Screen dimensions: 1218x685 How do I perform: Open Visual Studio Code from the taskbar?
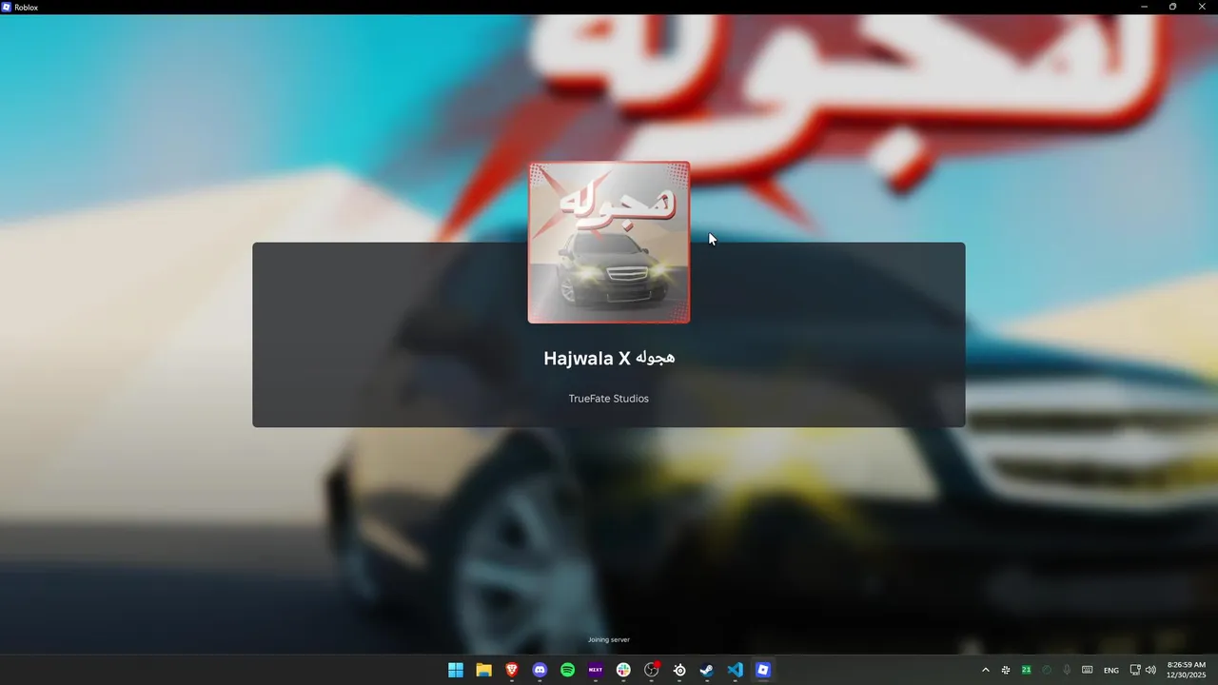(x=735, y=670)
